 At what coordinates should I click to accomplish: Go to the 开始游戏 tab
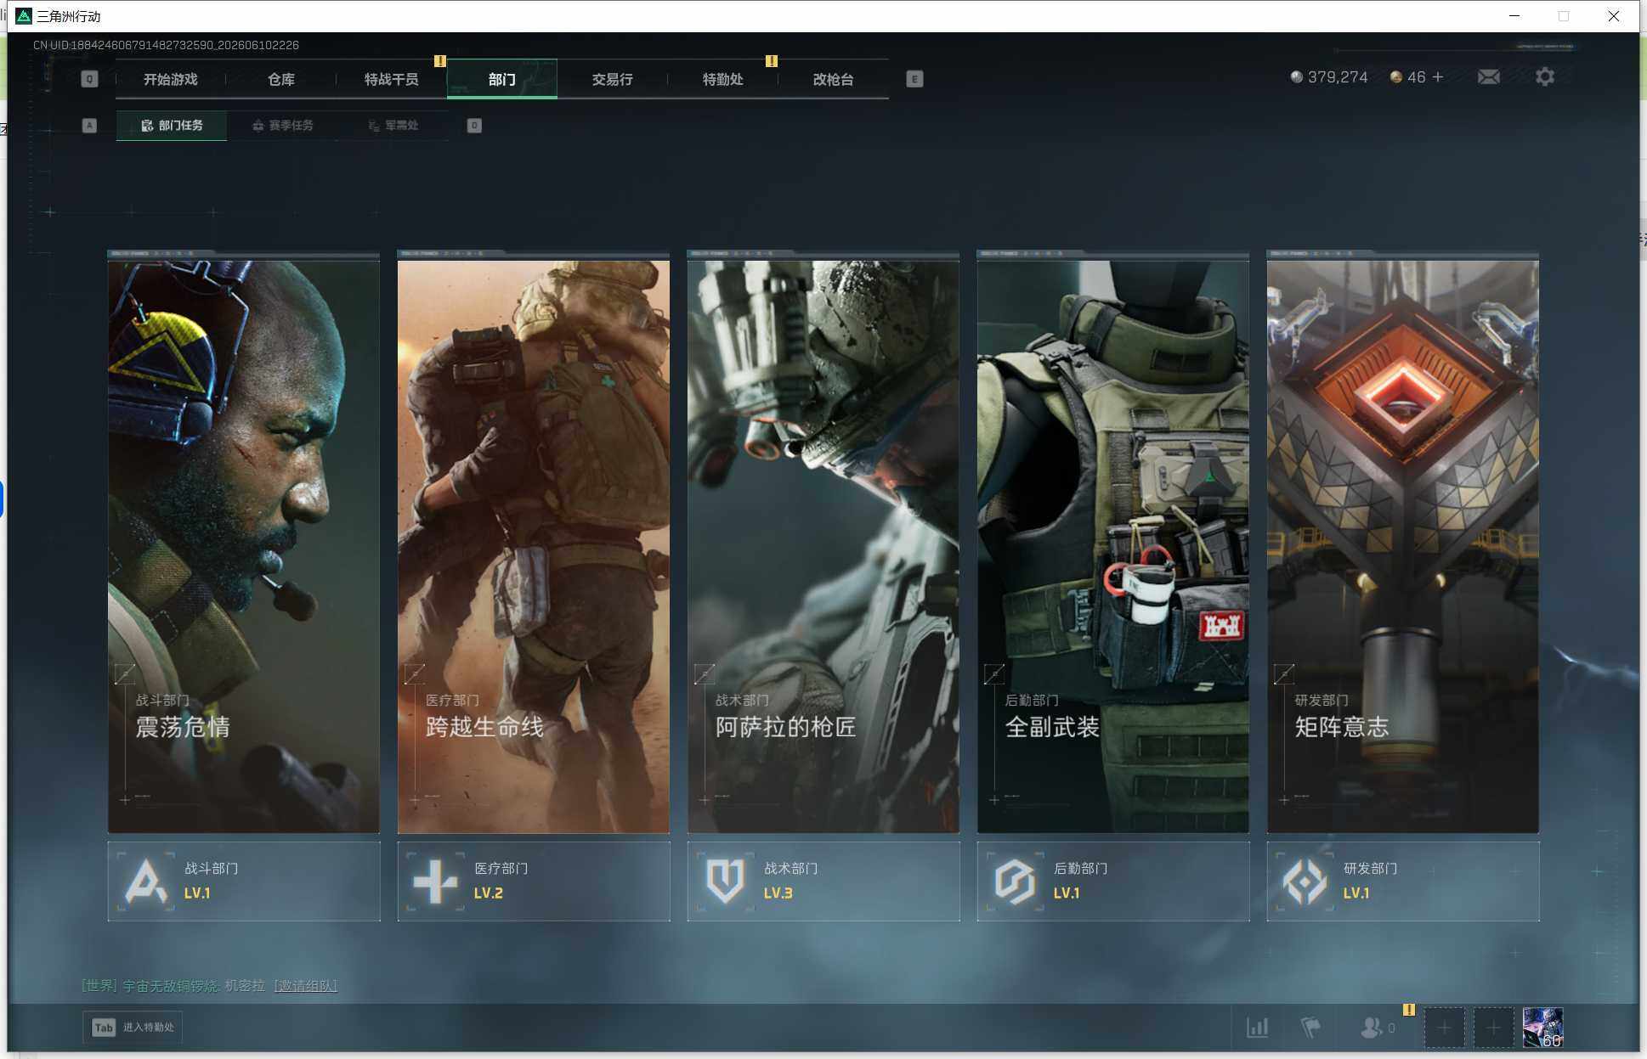pyautogui.click(x=171, y=79)
